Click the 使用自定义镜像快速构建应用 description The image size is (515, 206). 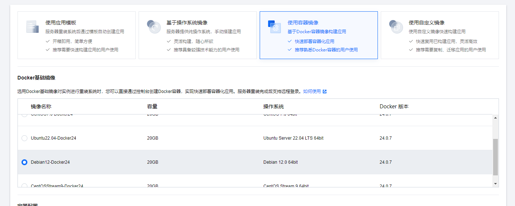pyautogui.click(x=437, y=32)
